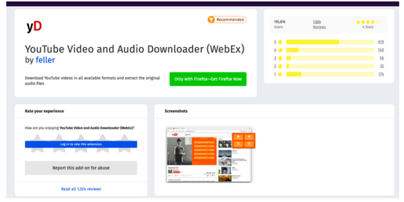Click Only with Firefox—Get Firefox Now button
The height and width of the screenshot is (202, 404).
point(208,79)
